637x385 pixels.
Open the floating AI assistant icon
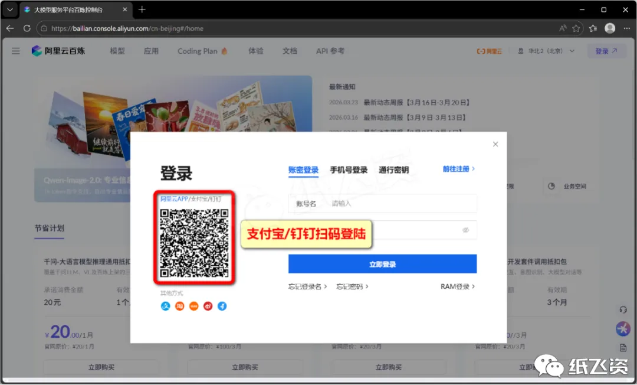pos(623,328)
